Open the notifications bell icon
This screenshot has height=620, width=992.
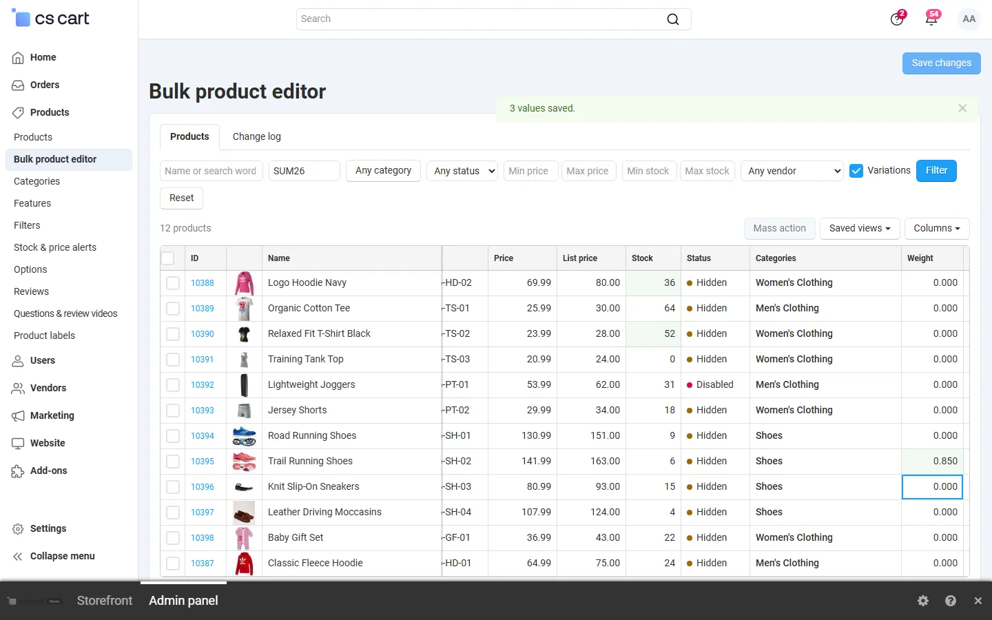931,19
